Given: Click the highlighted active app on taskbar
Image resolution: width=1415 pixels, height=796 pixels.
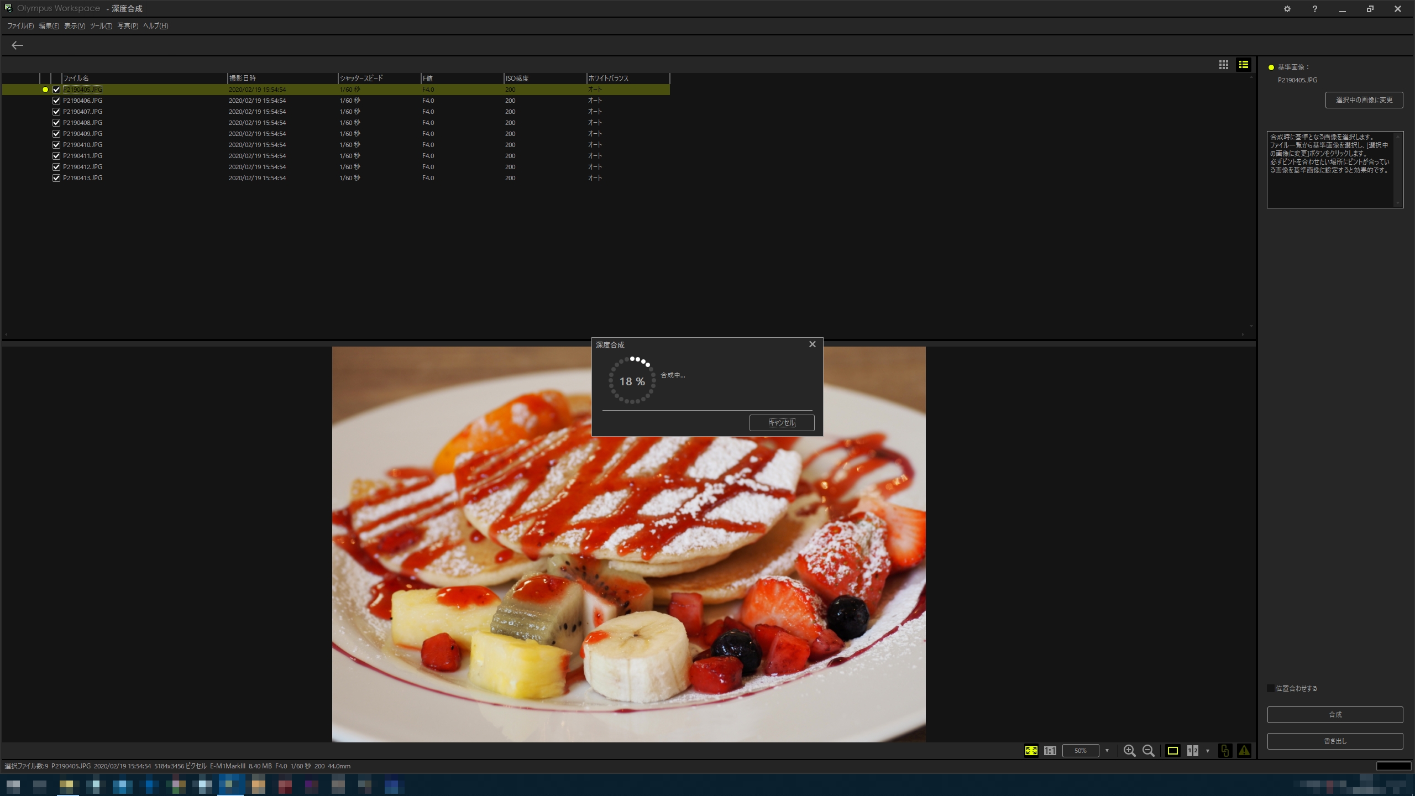Looking at the screenshot, I should (x=231, y=785).
